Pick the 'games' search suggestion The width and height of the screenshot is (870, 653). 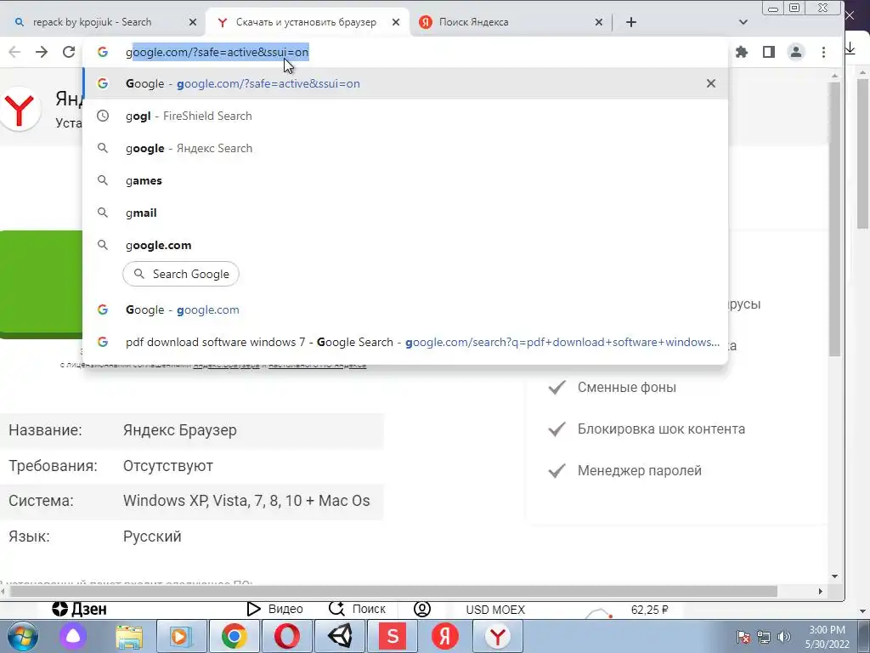pyautogui.click(x=405, y=180)
